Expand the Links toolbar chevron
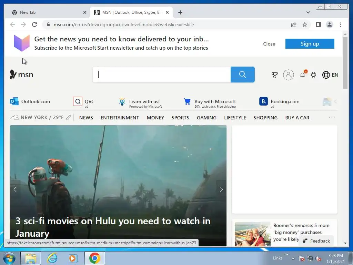The width and height of the screenshot is (353, 265). click(x=286, y=254)
